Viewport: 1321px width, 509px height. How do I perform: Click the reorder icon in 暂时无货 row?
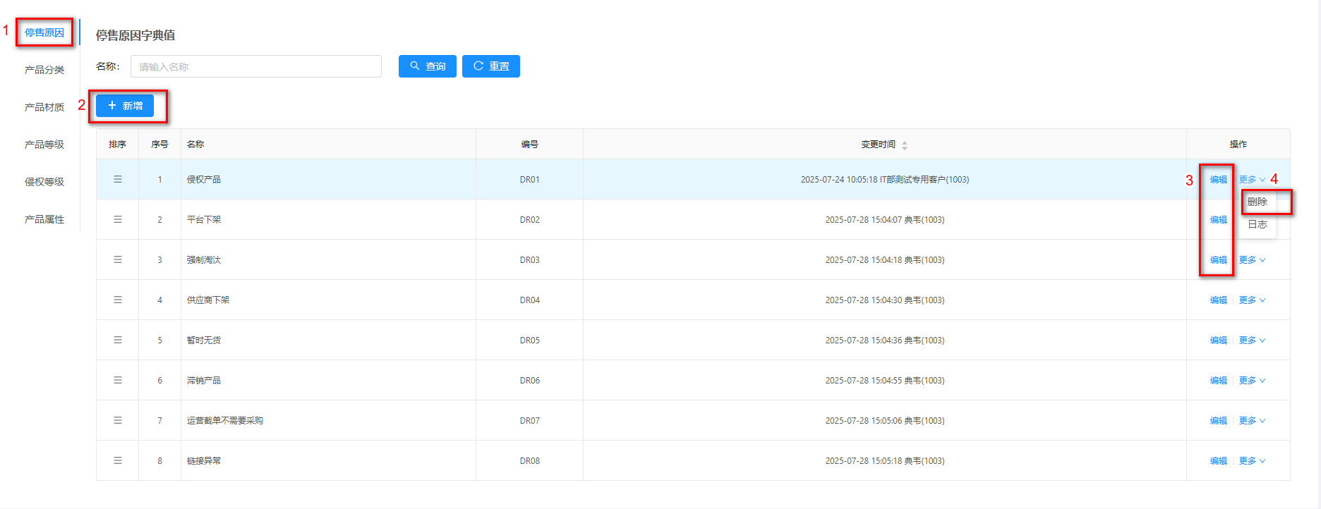tap(118, 340)
